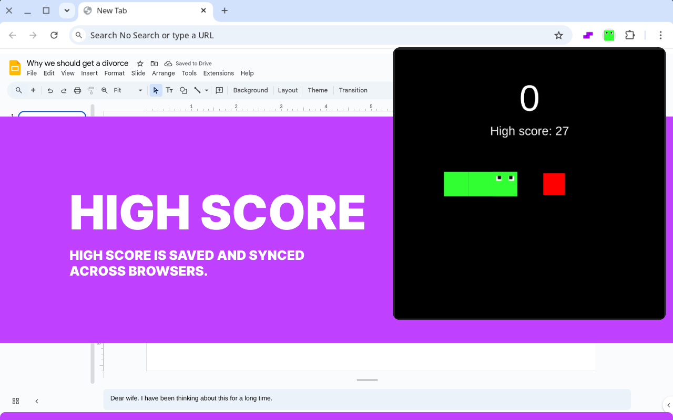Open the Extensions menu

219,73
